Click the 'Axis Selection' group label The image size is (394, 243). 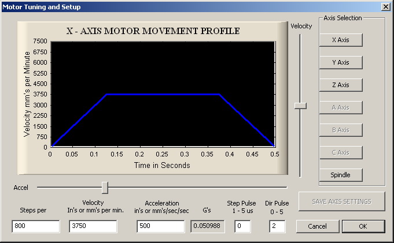[343, 18]
